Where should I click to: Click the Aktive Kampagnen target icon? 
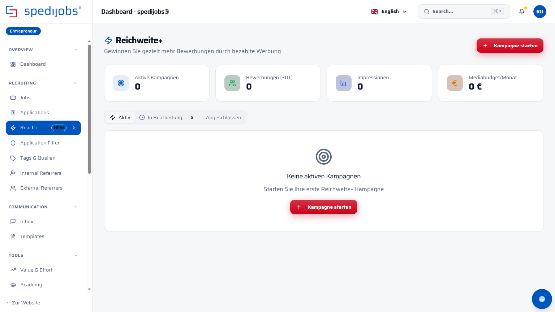(121, 83)
